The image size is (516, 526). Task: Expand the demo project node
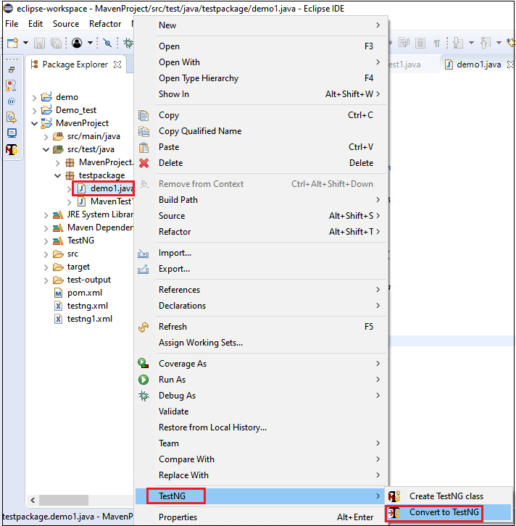[34, 98]
